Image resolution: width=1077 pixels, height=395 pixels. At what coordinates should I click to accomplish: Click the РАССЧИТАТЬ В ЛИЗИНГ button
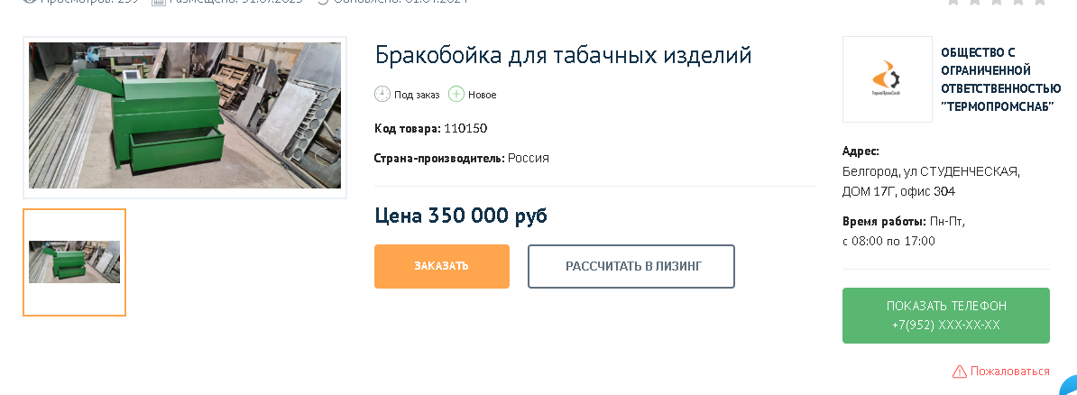(631, 266)
